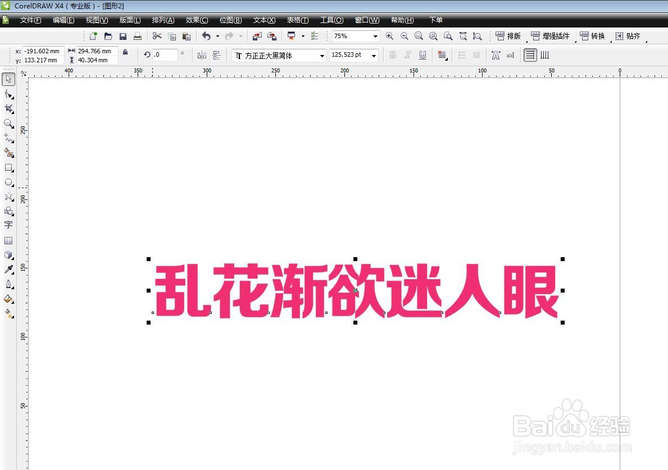Image resolution: width=668 pixels, height=470 pixels.
Task: Open a file with folder icon
Action: coord(108,36)
